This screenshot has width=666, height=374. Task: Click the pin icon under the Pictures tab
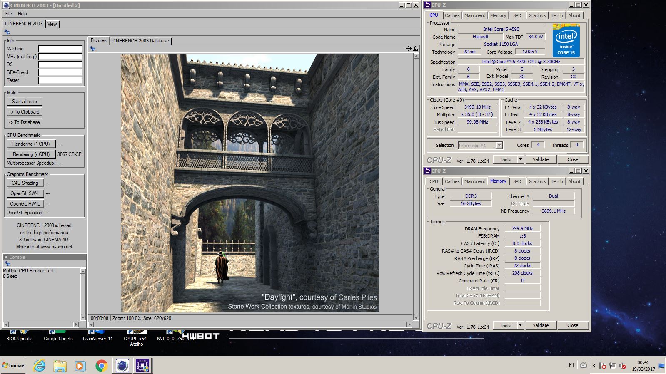coord(92,49)
